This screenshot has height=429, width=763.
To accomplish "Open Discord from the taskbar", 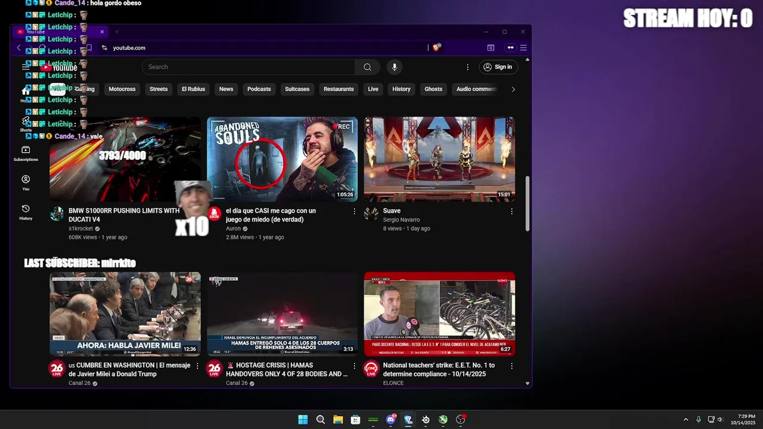I will tap(390, 419).
